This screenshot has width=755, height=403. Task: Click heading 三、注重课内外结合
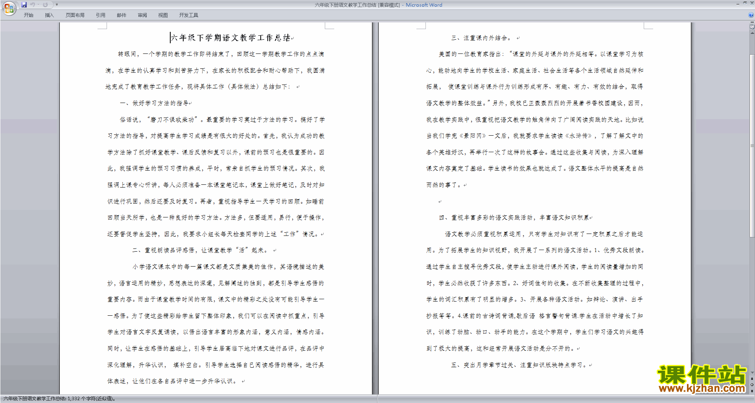click(481, 38)
